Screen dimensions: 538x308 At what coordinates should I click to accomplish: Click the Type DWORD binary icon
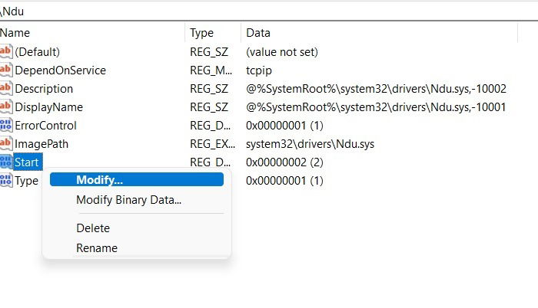(x=6, y=180)
